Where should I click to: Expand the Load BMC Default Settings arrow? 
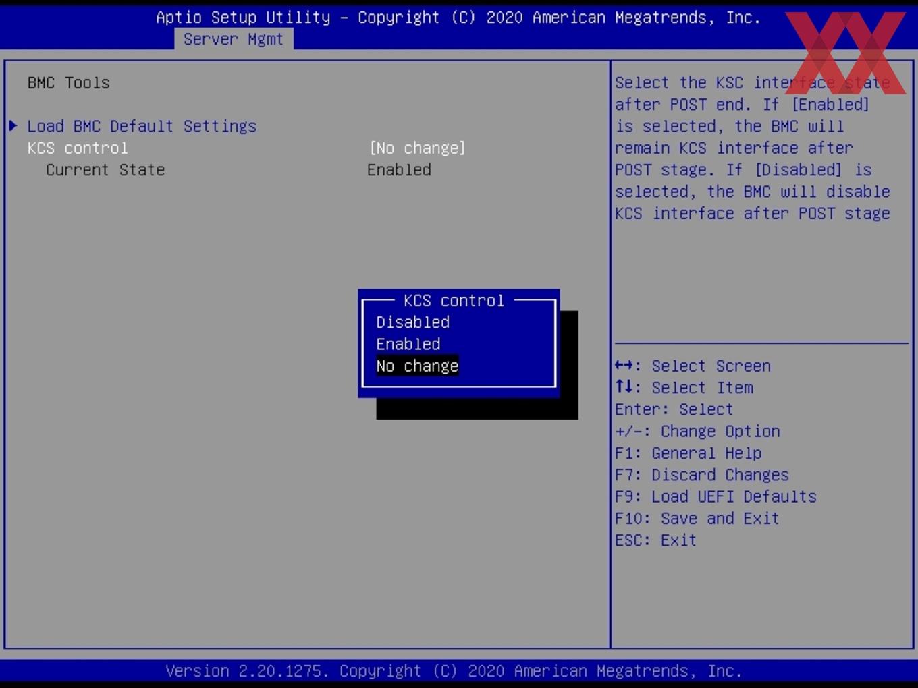click(13, 125)
